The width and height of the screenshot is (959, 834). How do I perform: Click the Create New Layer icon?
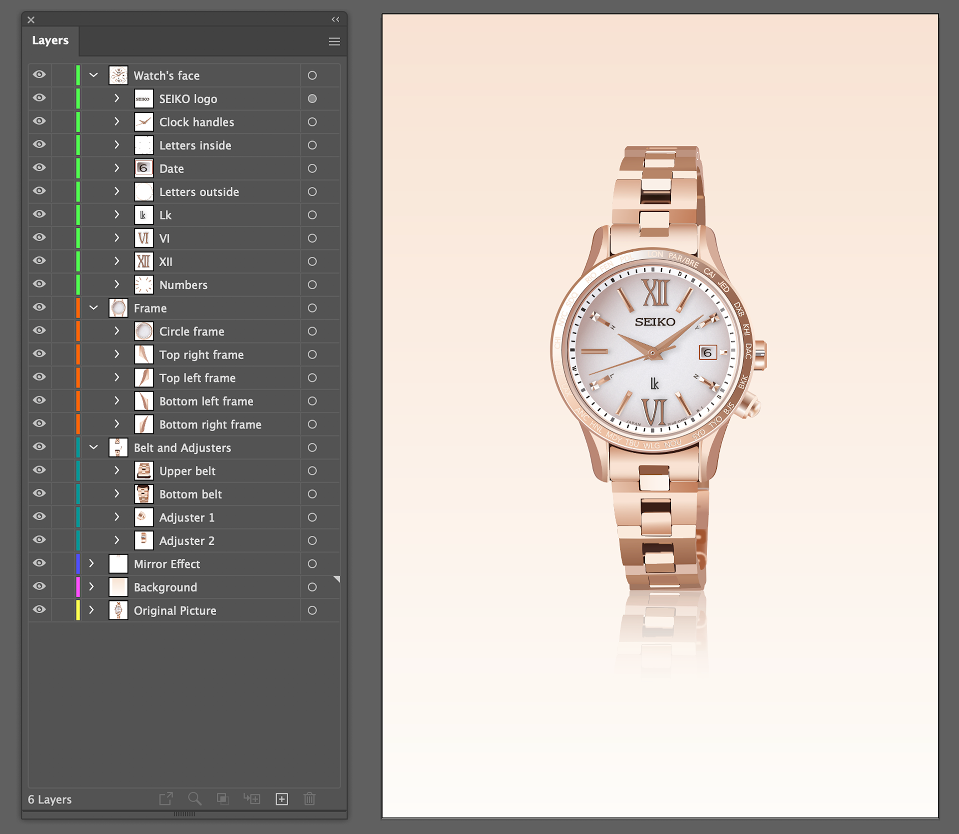(282, 799)
